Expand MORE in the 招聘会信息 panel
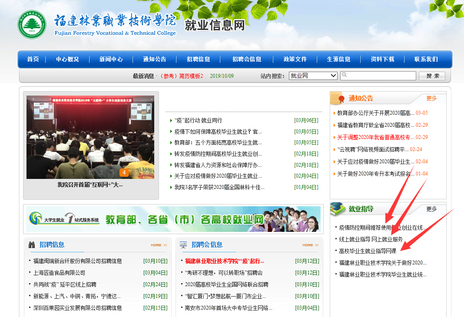The height and width of the screenshot is (317, 464). [x=310, y=245]
